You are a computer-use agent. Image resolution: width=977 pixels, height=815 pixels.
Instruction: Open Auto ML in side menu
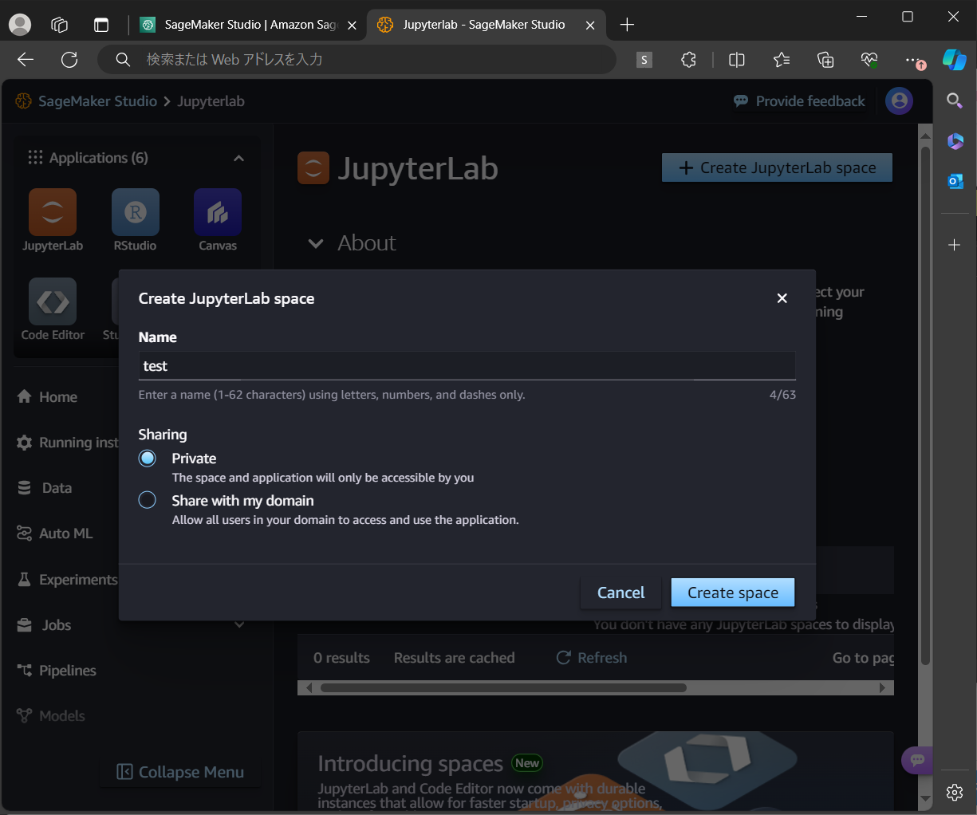tap(55, 533)
